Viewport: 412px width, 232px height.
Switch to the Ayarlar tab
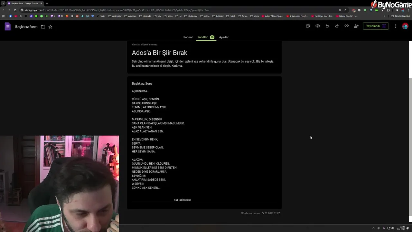(224, 37)
